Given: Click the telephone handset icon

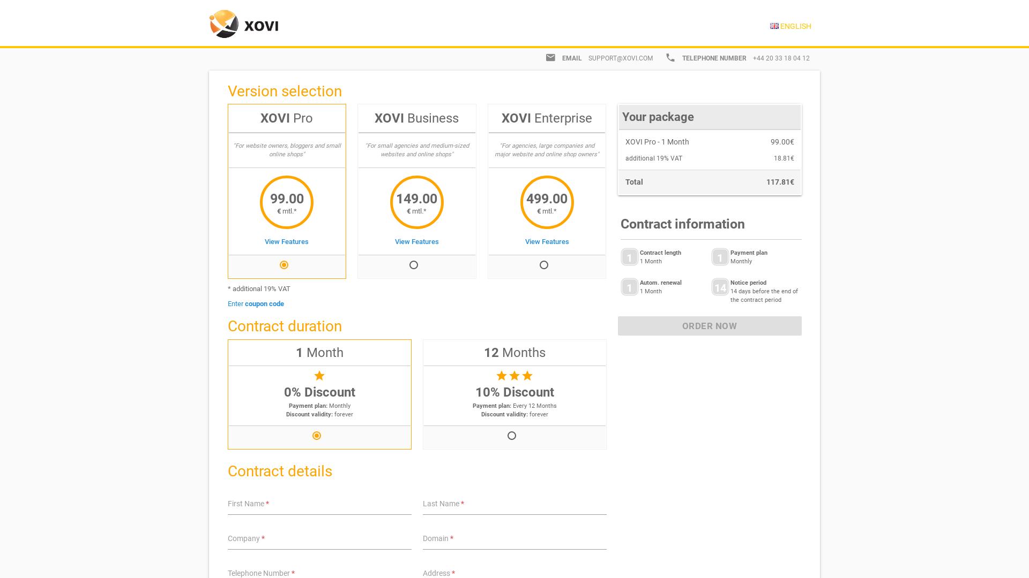Looking at the screenshot, I should pyautogui.click(x=670, y=58).
